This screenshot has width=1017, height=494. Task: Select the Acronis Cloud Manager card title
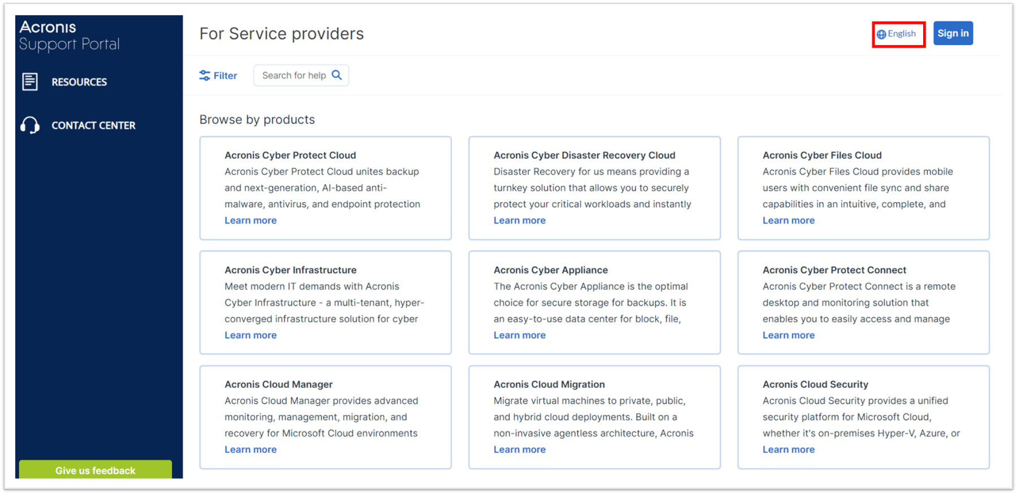click(278, 384)
